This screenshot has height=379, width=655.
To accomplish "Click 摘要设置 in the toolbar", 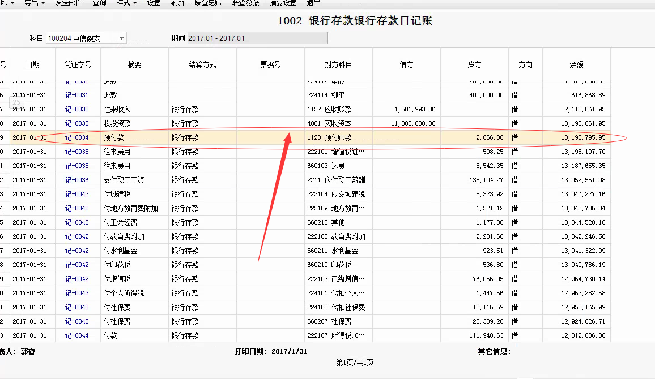I will click(x=283, y=3).
